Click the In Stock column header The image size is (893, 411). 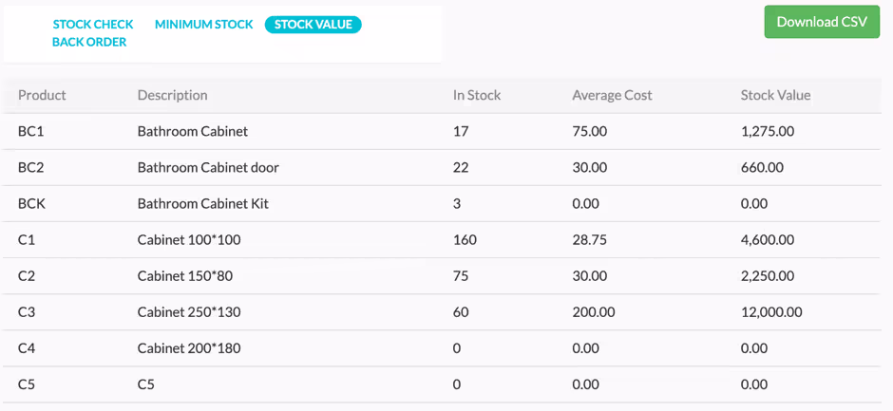[x=477, y=95]
